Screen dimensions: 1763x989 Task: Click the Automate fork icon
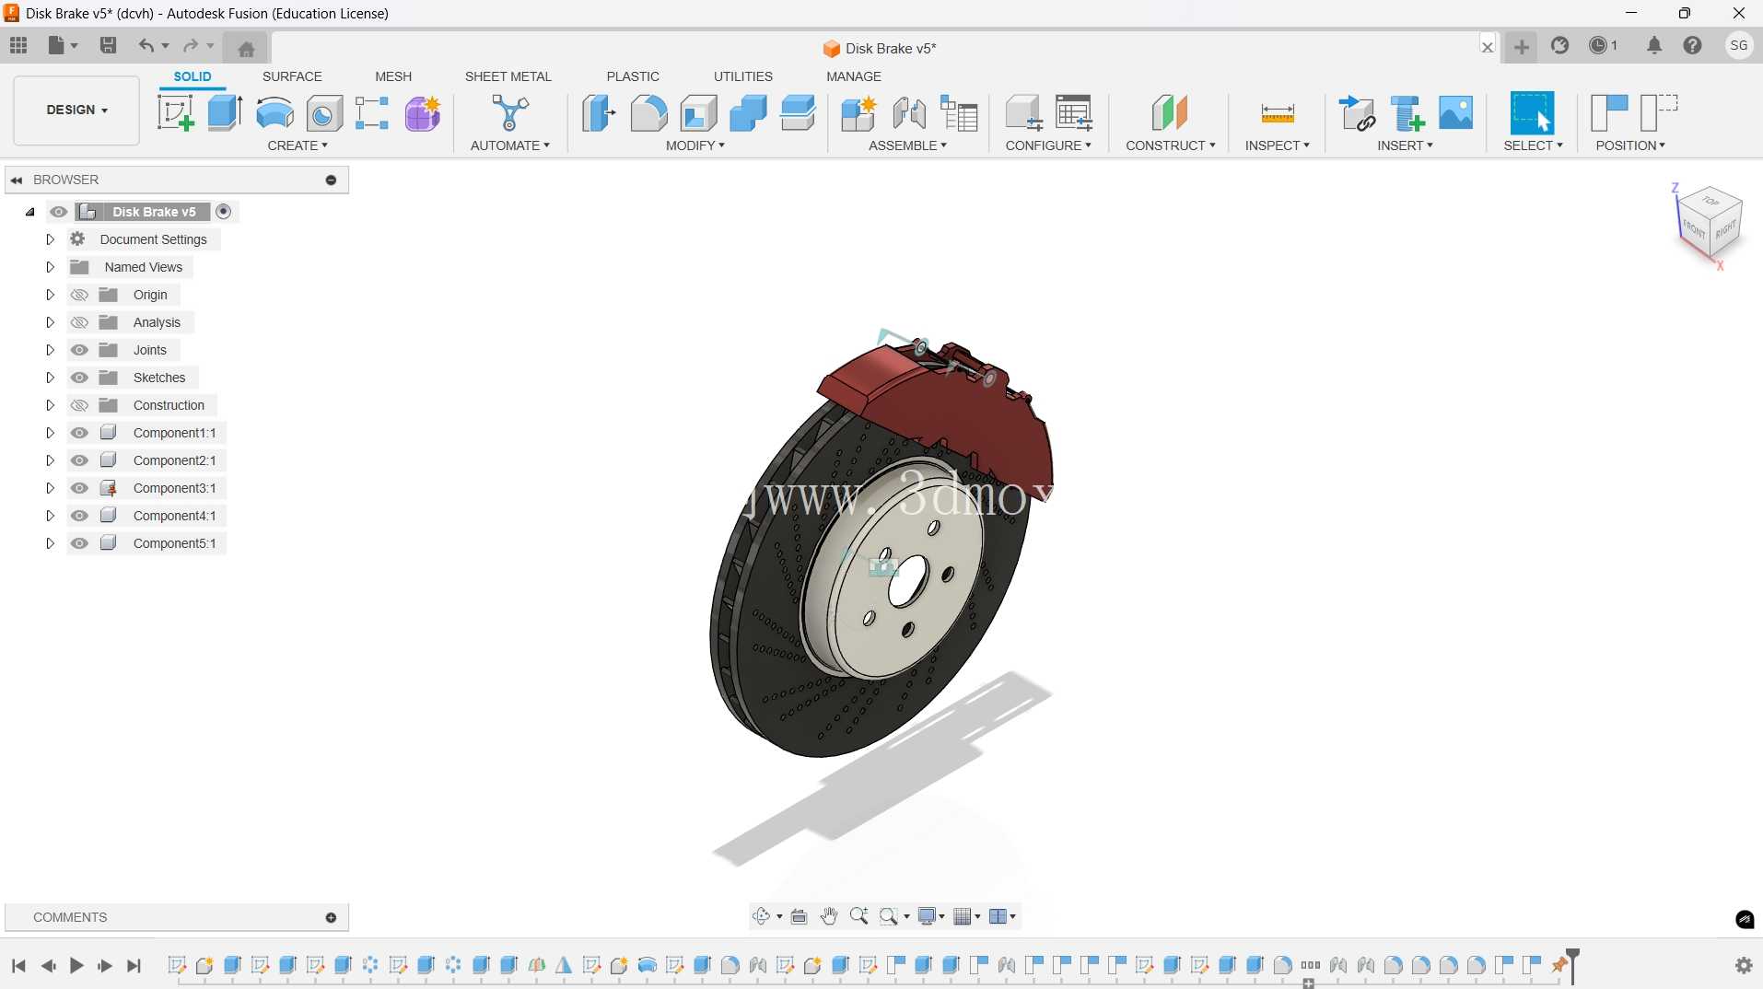coord(510,113)
